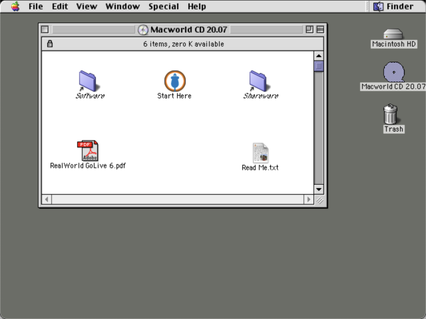This screenshot has width=426, height=319.
Task: Click the 'Shareware' alias label
Action: point(260,96)
